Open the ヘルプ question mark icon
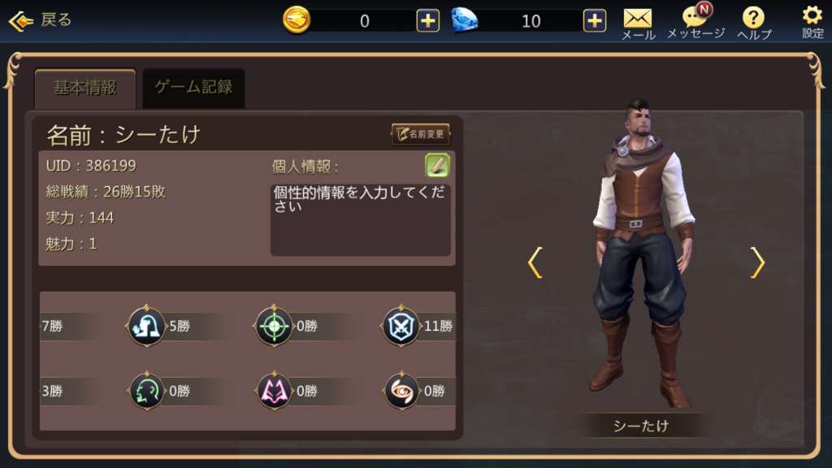 pyautogui.click(x=754, y=24)
